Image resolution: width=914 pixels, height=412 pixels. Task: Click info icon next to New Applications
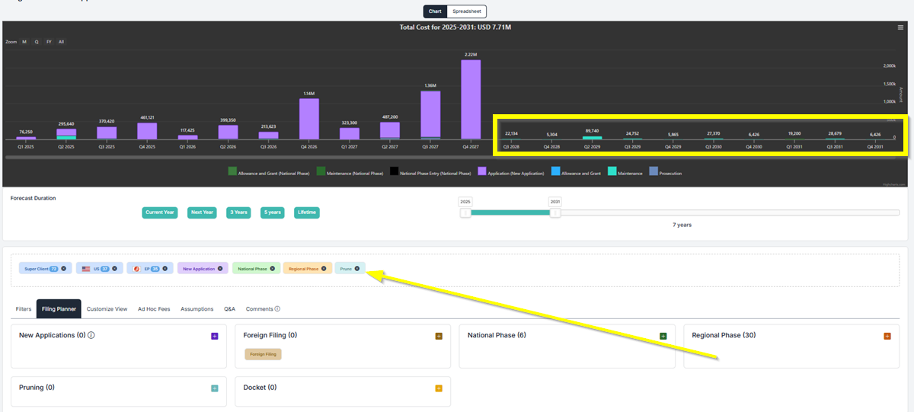click(x=91, y=335)
